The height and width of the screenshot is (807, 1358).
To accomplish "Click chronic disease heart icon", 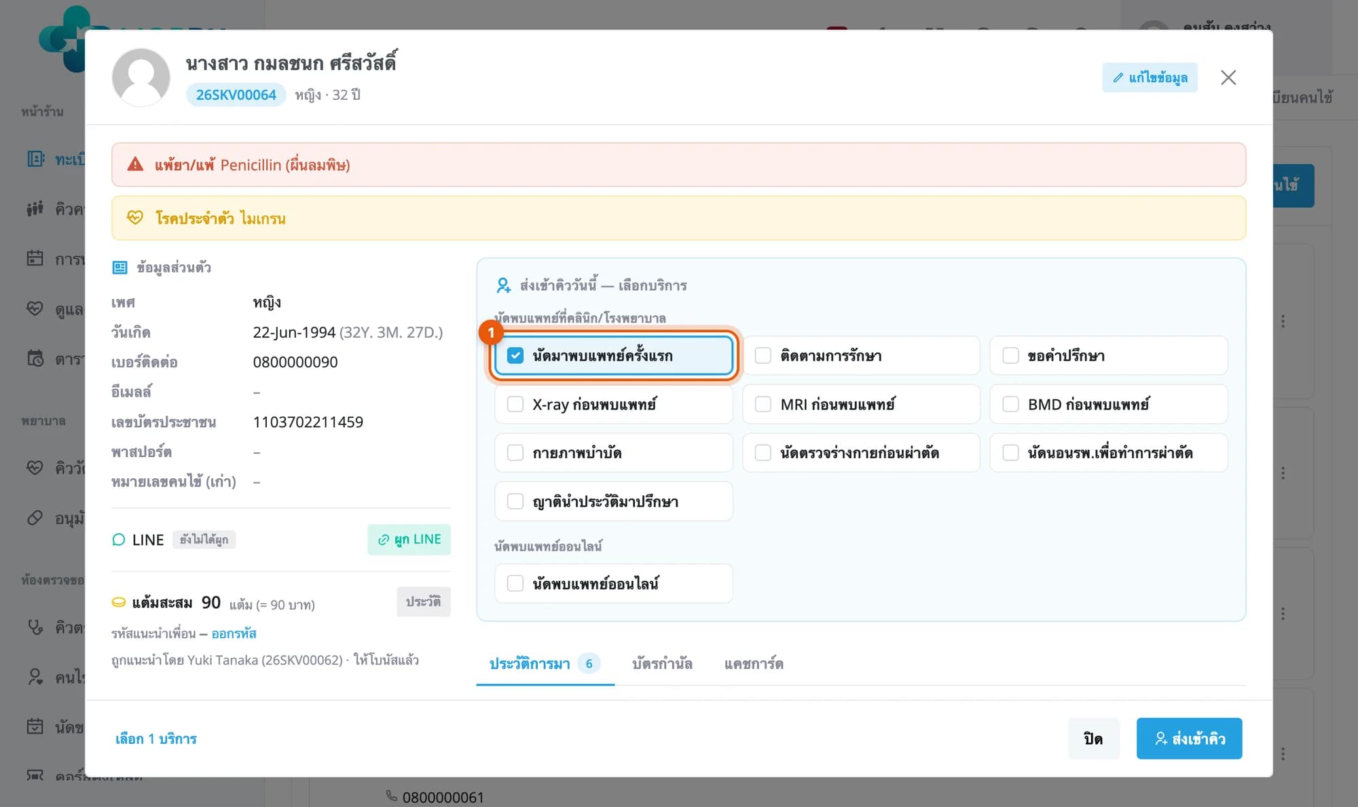I will [135, 217].
